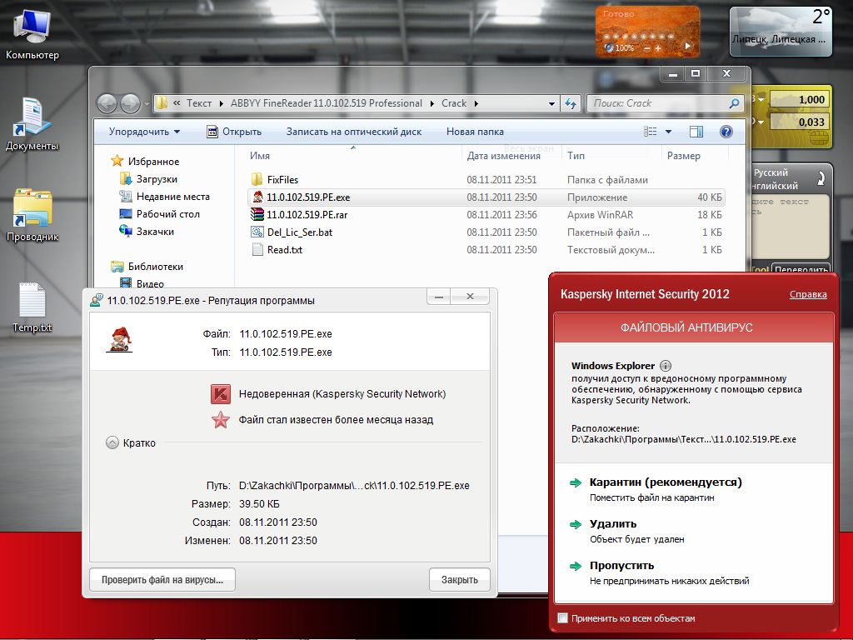Select the FixFiles folder icon
The width and height of the screenshot is (853, 640).
[257, 179]
